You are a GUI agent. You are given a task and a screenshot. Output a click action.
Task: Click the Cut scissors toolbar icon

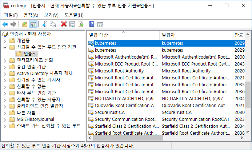(44, 24)
